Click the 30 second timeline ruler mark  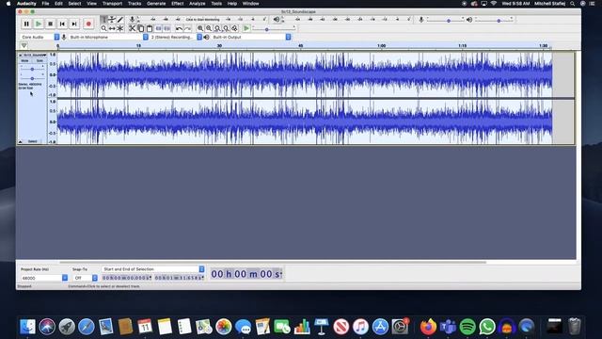[x=219, y=46]
